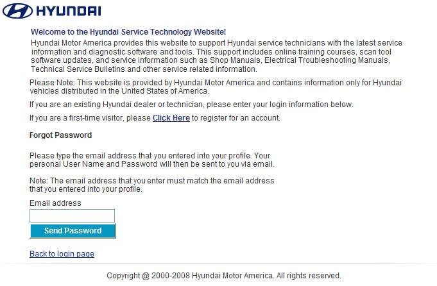
Task: Click the Email address field label
Action: point(55,203)
